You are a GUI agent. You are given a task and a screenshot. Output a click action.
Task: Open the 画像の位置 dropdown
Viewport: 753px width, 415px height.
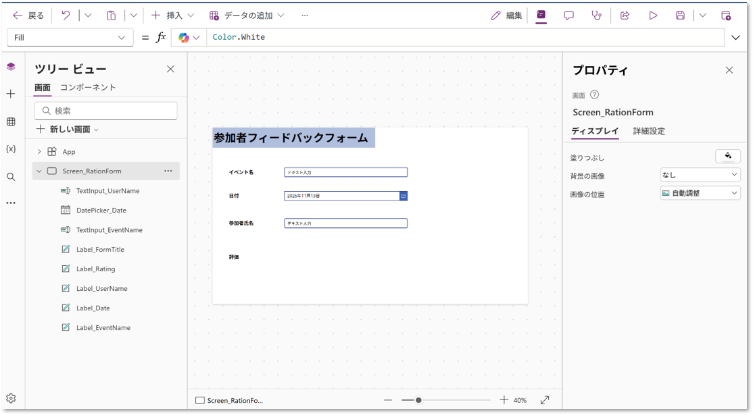[700, 194]
